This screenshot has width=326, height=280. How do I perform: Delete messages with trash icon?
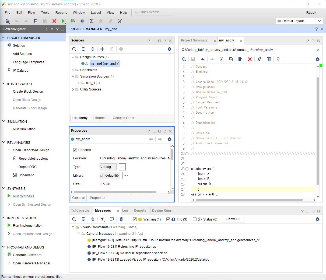(121, 219)
